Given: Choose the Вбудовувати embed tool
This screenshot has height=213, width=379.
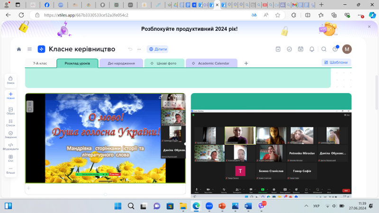Looking at the screenshot, I should click(10, 146).
